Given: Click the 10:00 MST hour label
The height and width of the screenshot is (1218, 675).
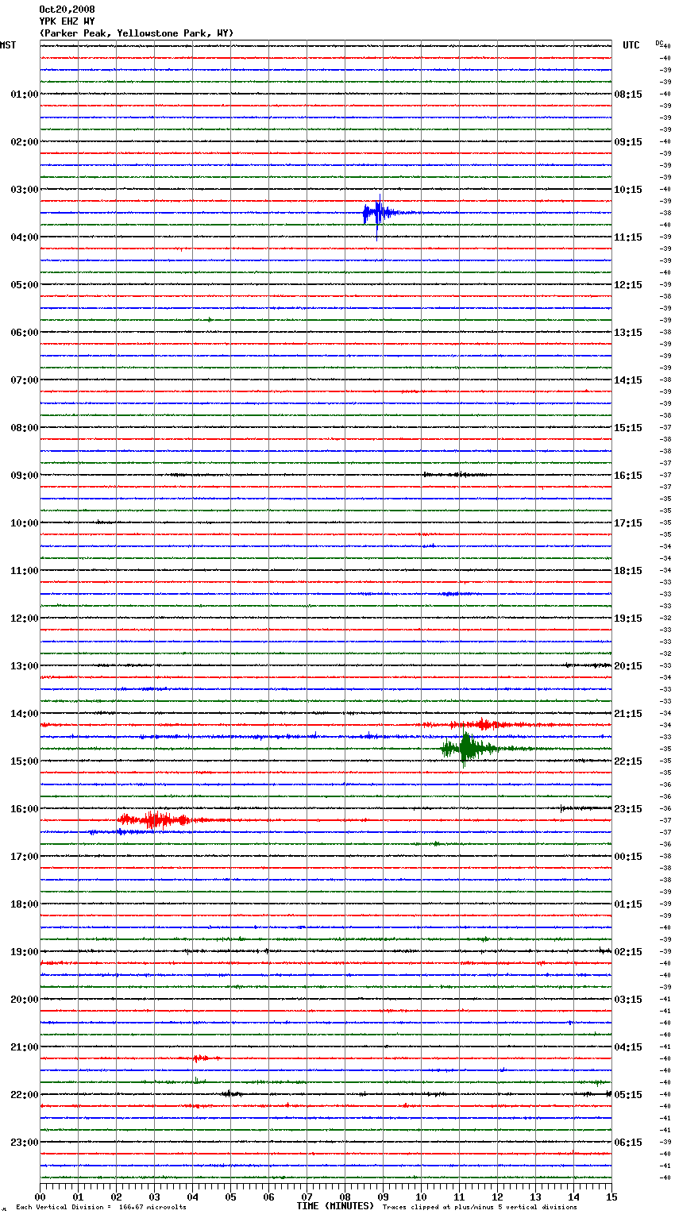Looking at the screenshot, I should click(x=25, y=523).
